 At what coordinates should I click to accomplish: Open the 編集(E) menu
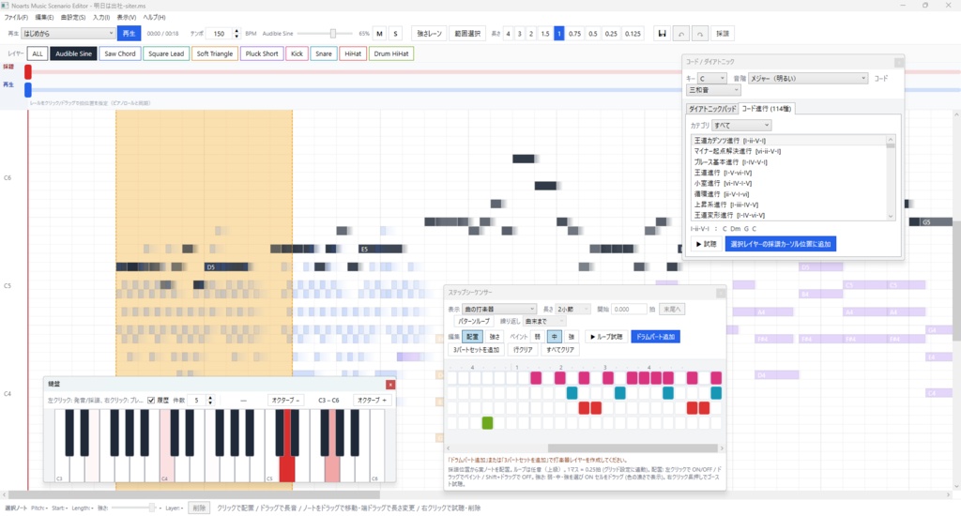coord(44,17)
